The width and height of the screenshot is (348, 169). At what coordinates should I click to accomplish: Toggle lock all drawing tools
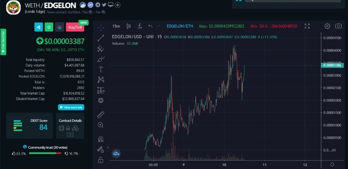[101, 160]
